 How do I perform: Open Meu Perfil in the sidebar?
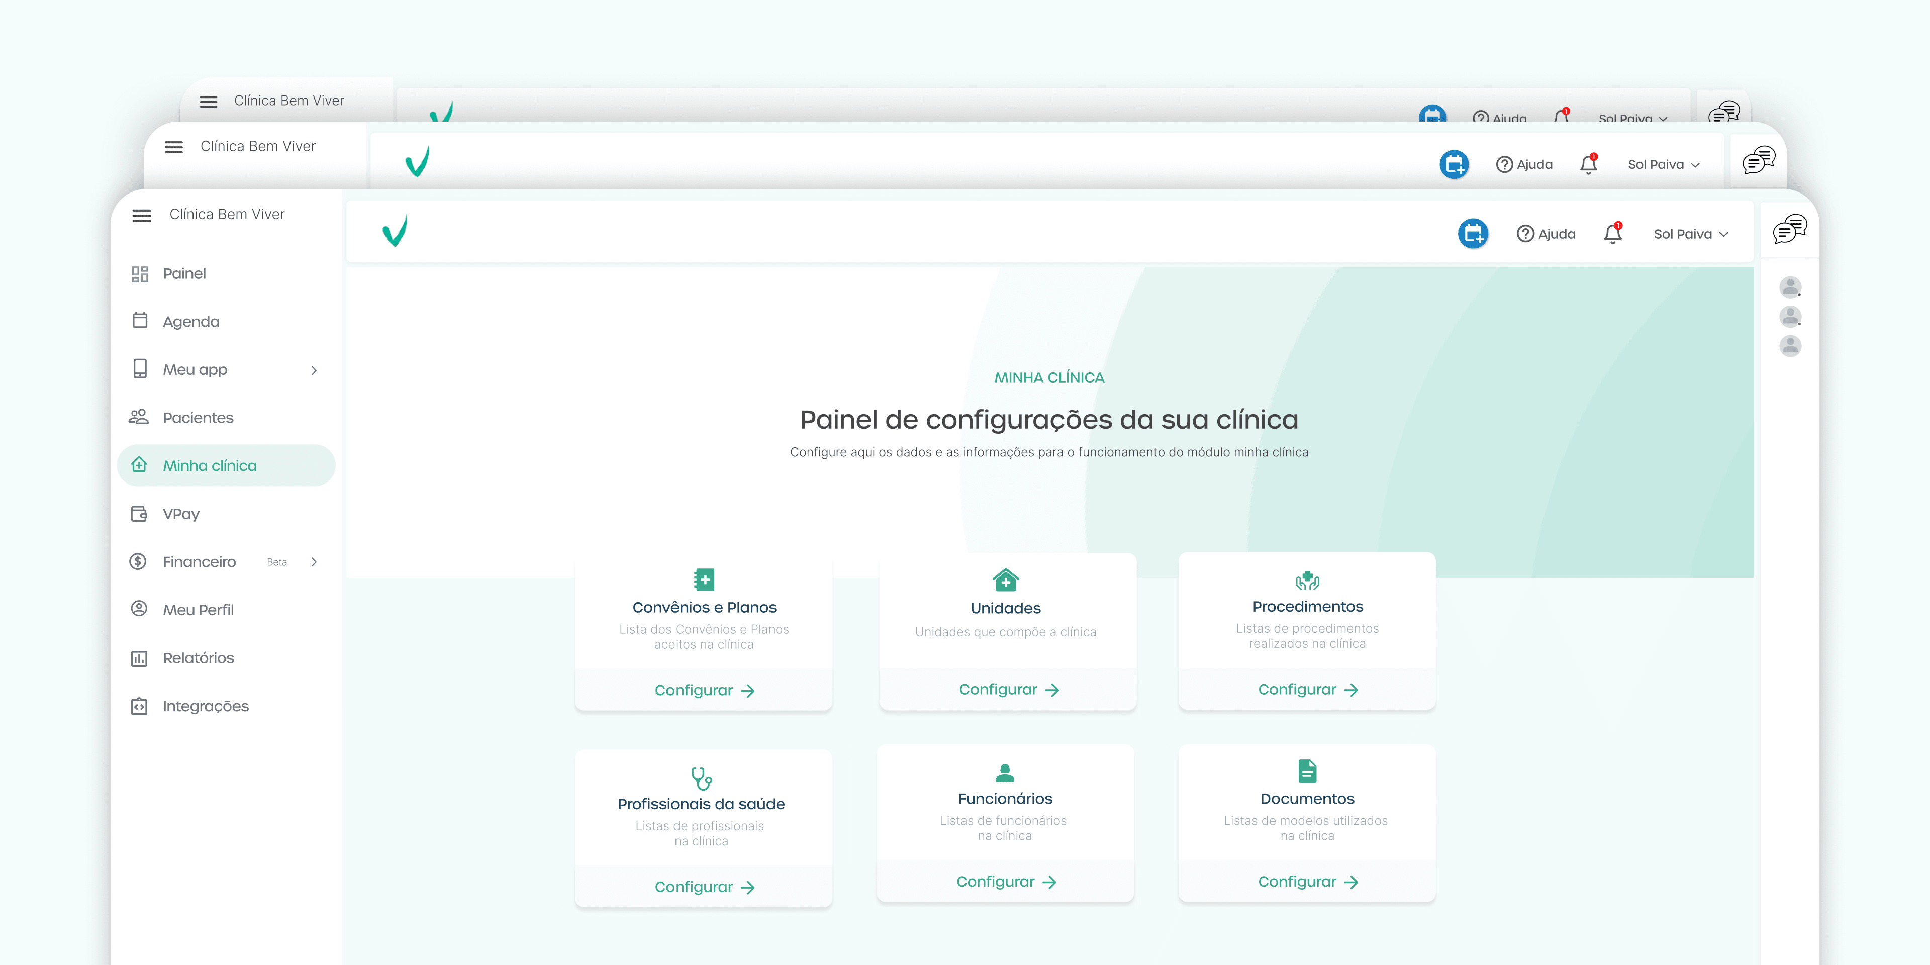[x=226, y=609]
